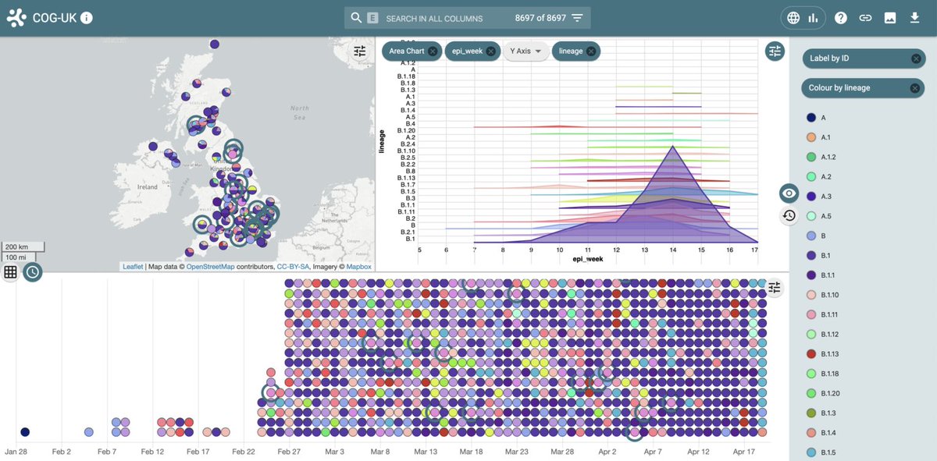Click the COG-UK project logo
937x461 pixels.
pyautogui.click(x=16, y=18)
